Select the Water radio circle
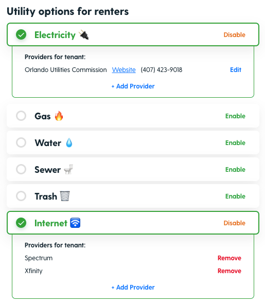This screenshot has width=265, height=305. pos(21,142)
